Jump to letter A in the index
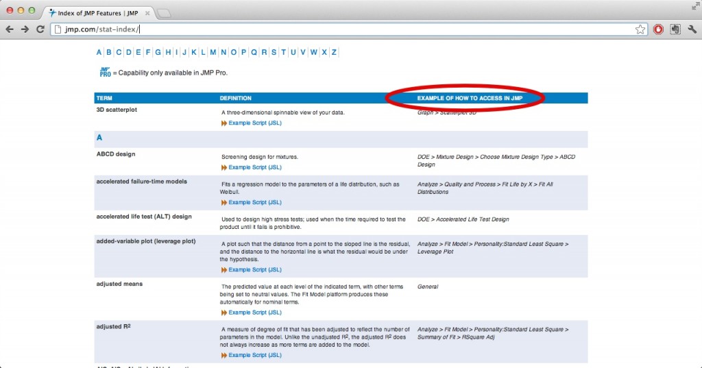The image size is (702, 368). pos(99,52)
